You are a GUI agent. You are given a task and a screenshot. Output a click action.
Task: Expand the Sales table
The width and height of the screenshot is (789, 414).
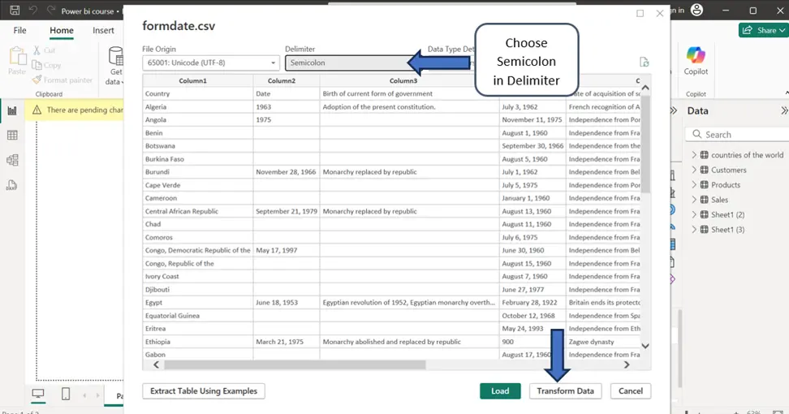point(694,200)
